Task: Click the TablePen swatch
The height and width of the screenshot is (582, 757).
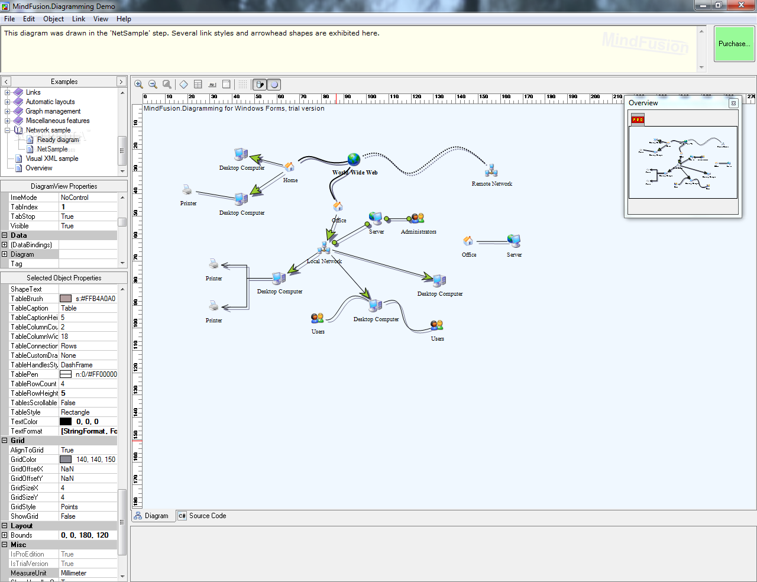Action: (x=66, y=374)
